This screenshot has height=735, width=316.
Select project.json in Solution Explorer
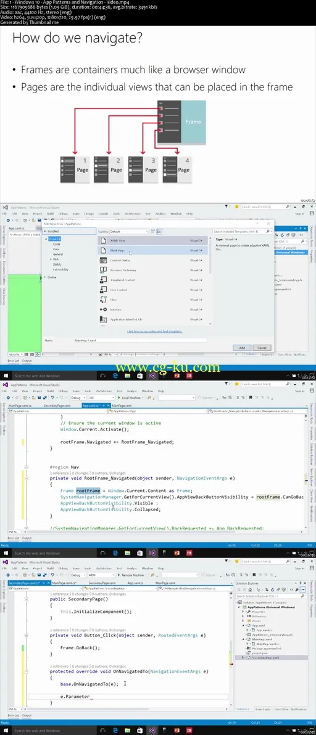click(259, 653)
